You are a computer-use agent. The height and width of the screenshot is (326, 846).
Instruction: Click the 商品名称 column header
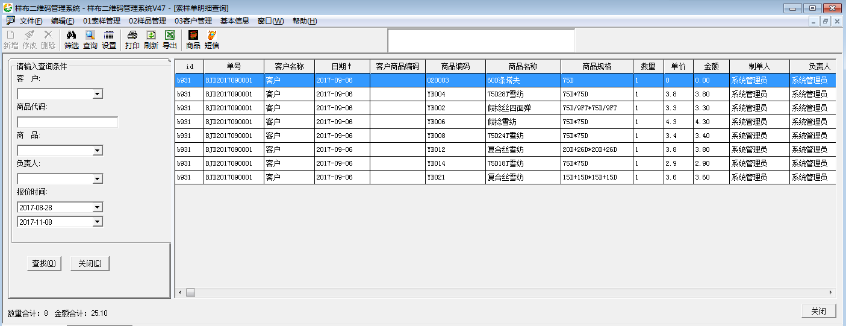[x=523, y=66]
